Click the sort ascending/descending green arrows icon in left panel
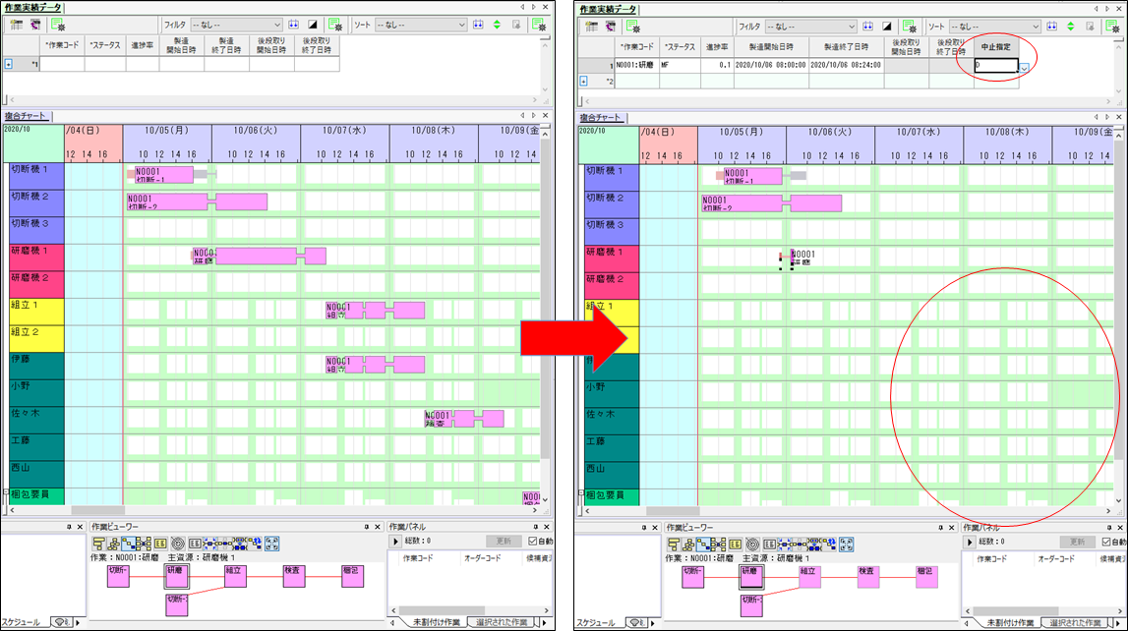Viewport: 1128px width, 631px height. click(497, 25)
